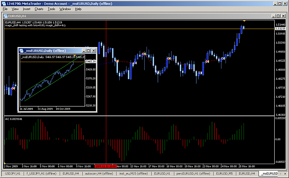Switch to the EURUSD,H1 chart tab
Viewport: 289px width, 178px height.
click(x=162, y=173)
